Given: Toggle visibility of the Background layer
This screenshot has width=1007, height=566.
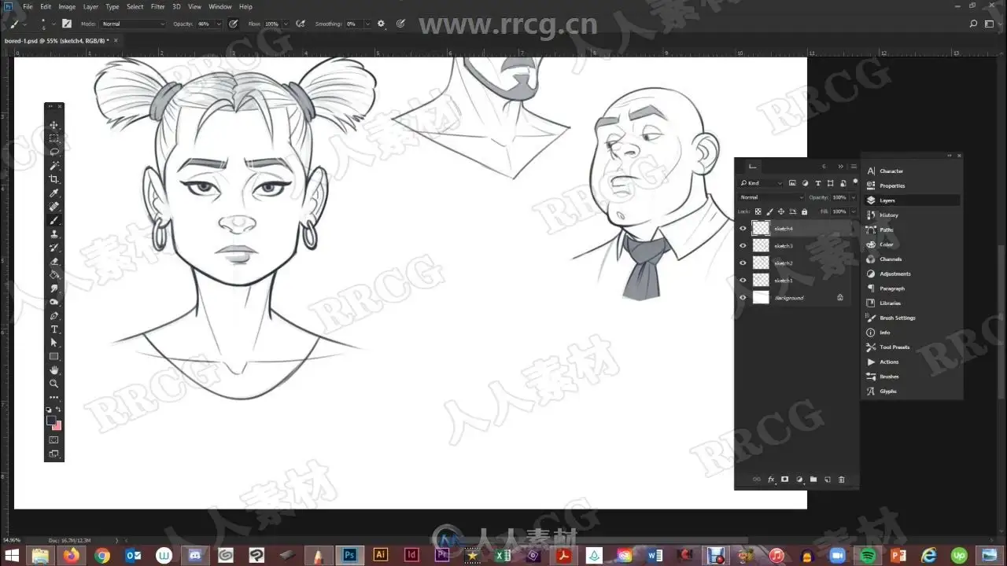Looking at the screenshot, I should (743, 298).
